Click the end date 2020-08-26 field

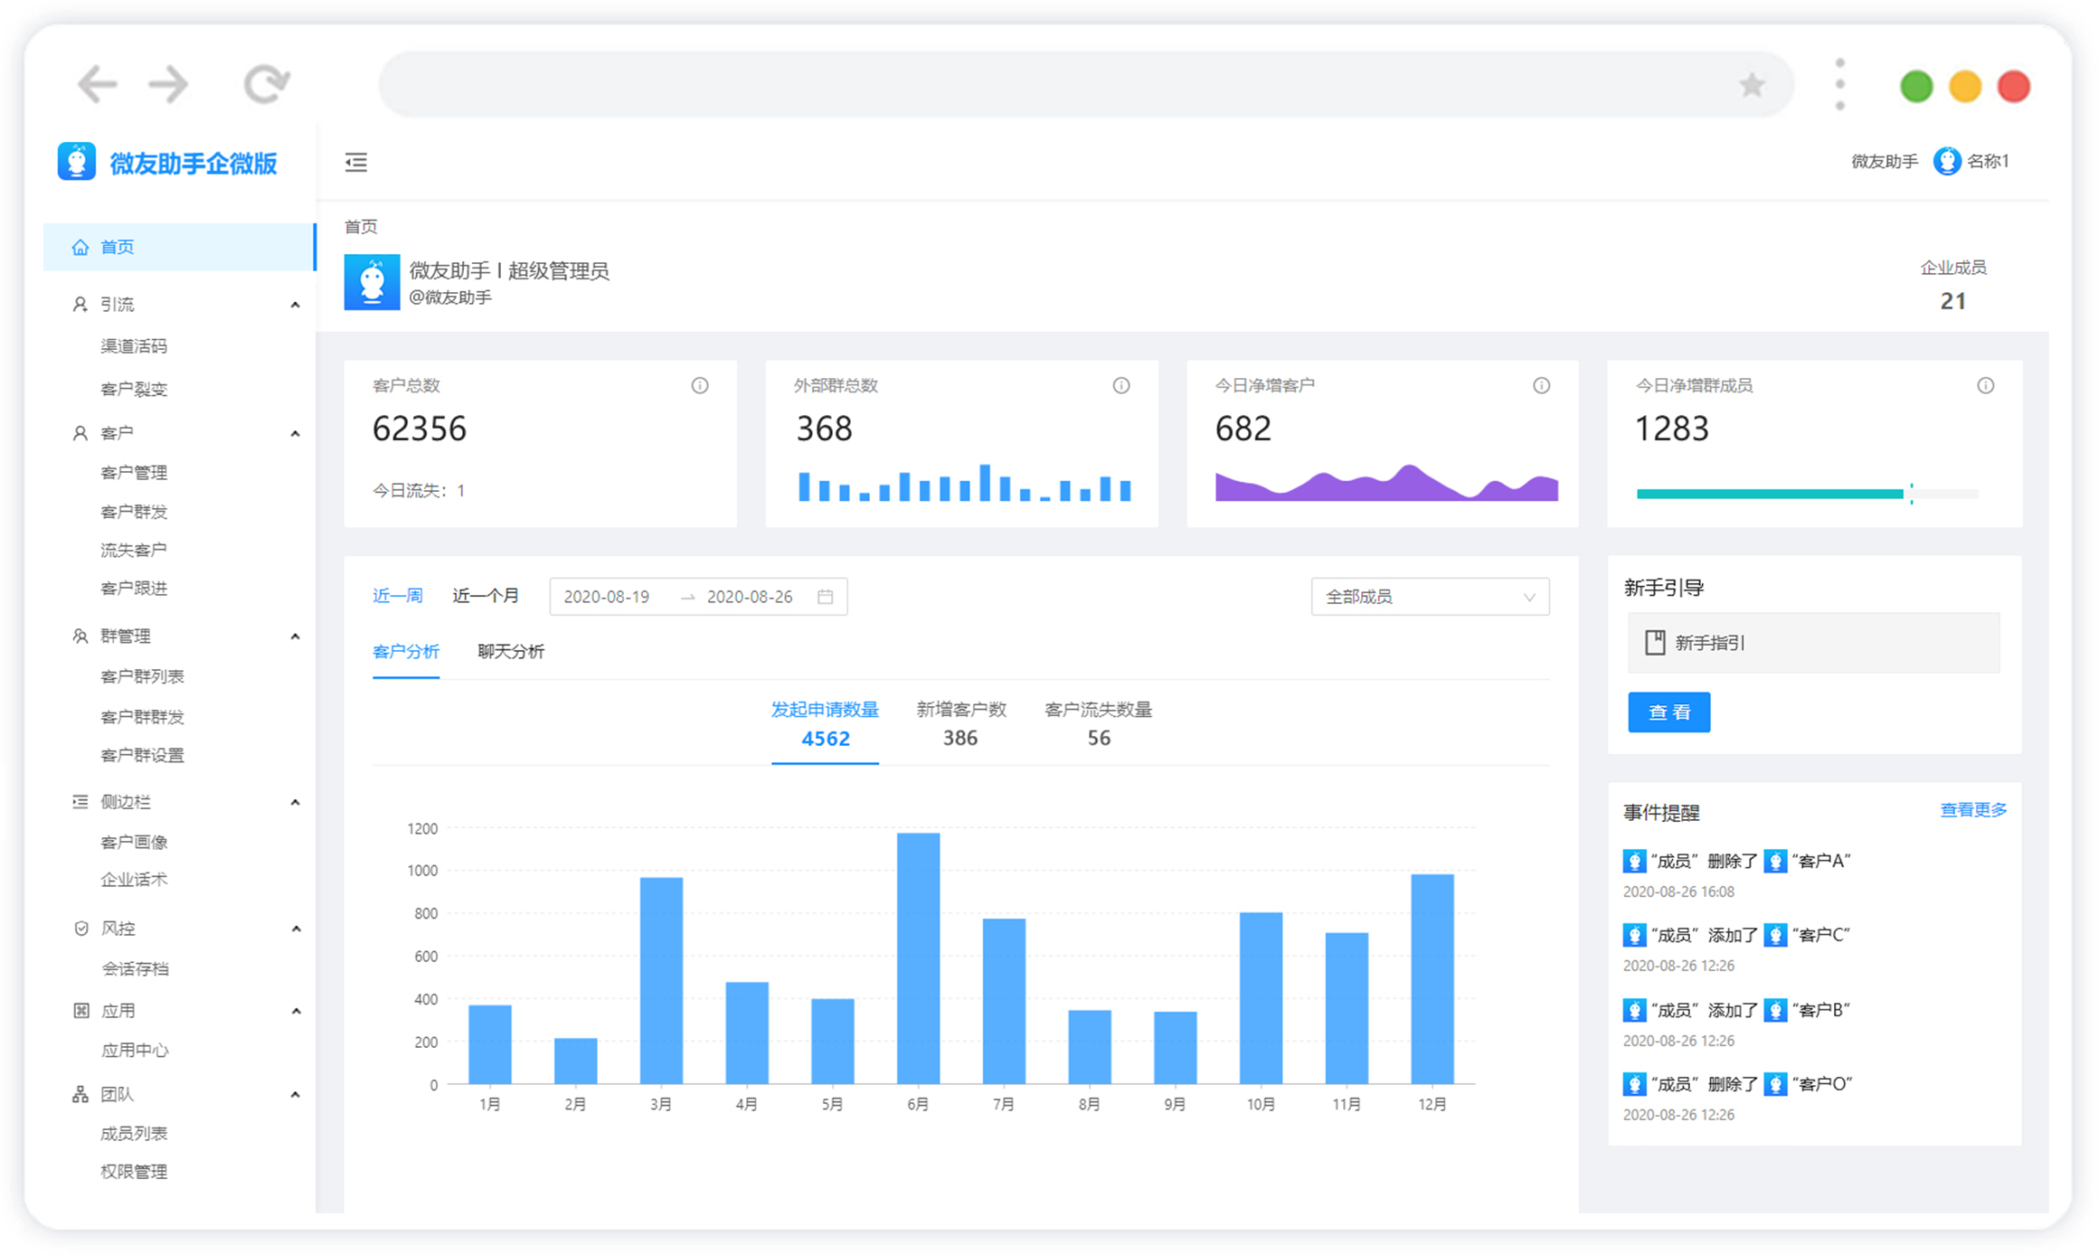tap(750, 597)
